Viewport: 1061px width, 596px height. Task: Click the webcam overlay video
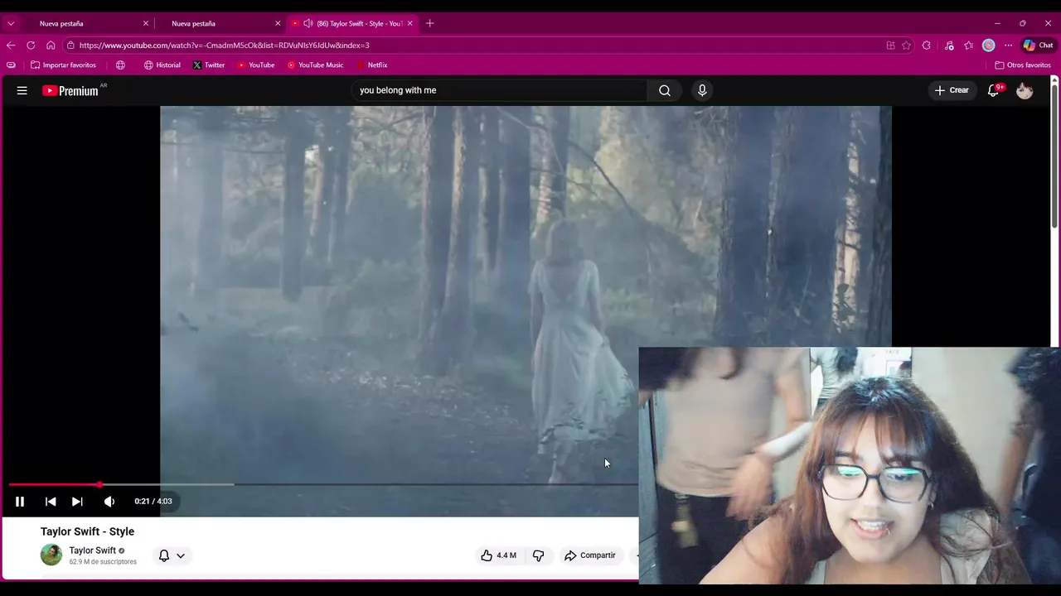click(849, 465)
